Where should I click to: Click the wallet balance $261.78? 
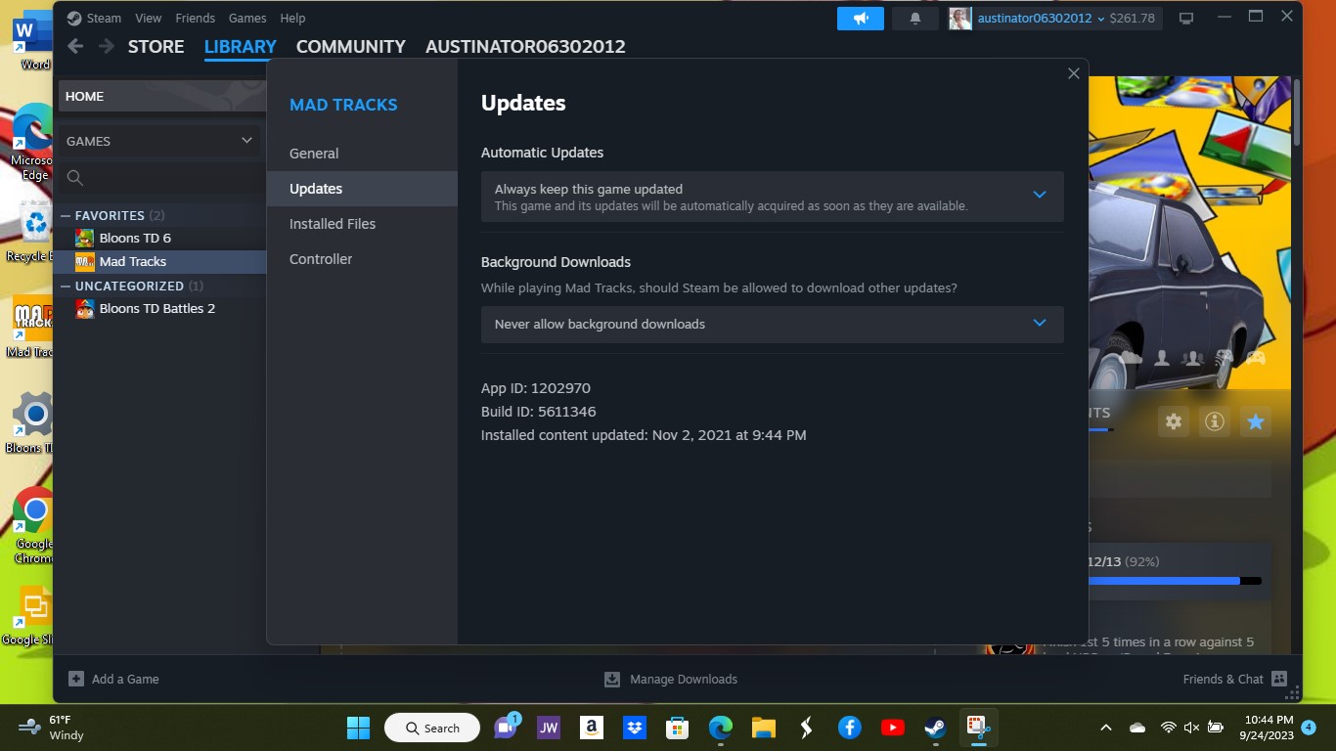click(1132, 18)
